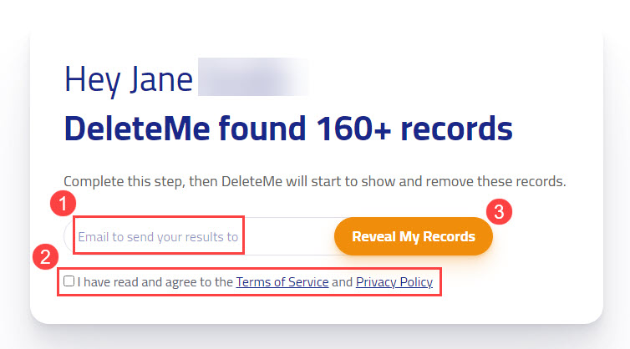Click the word 'records' in the bold heading

pos(456,129)
